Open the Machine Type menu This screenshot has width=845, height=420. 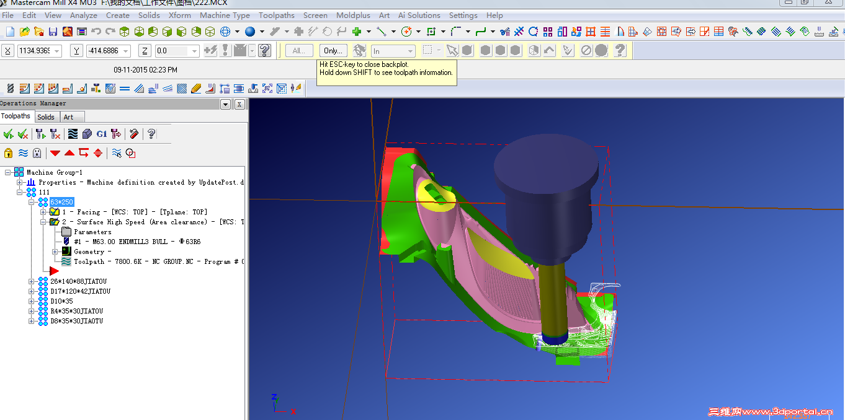tap(225, 15)
